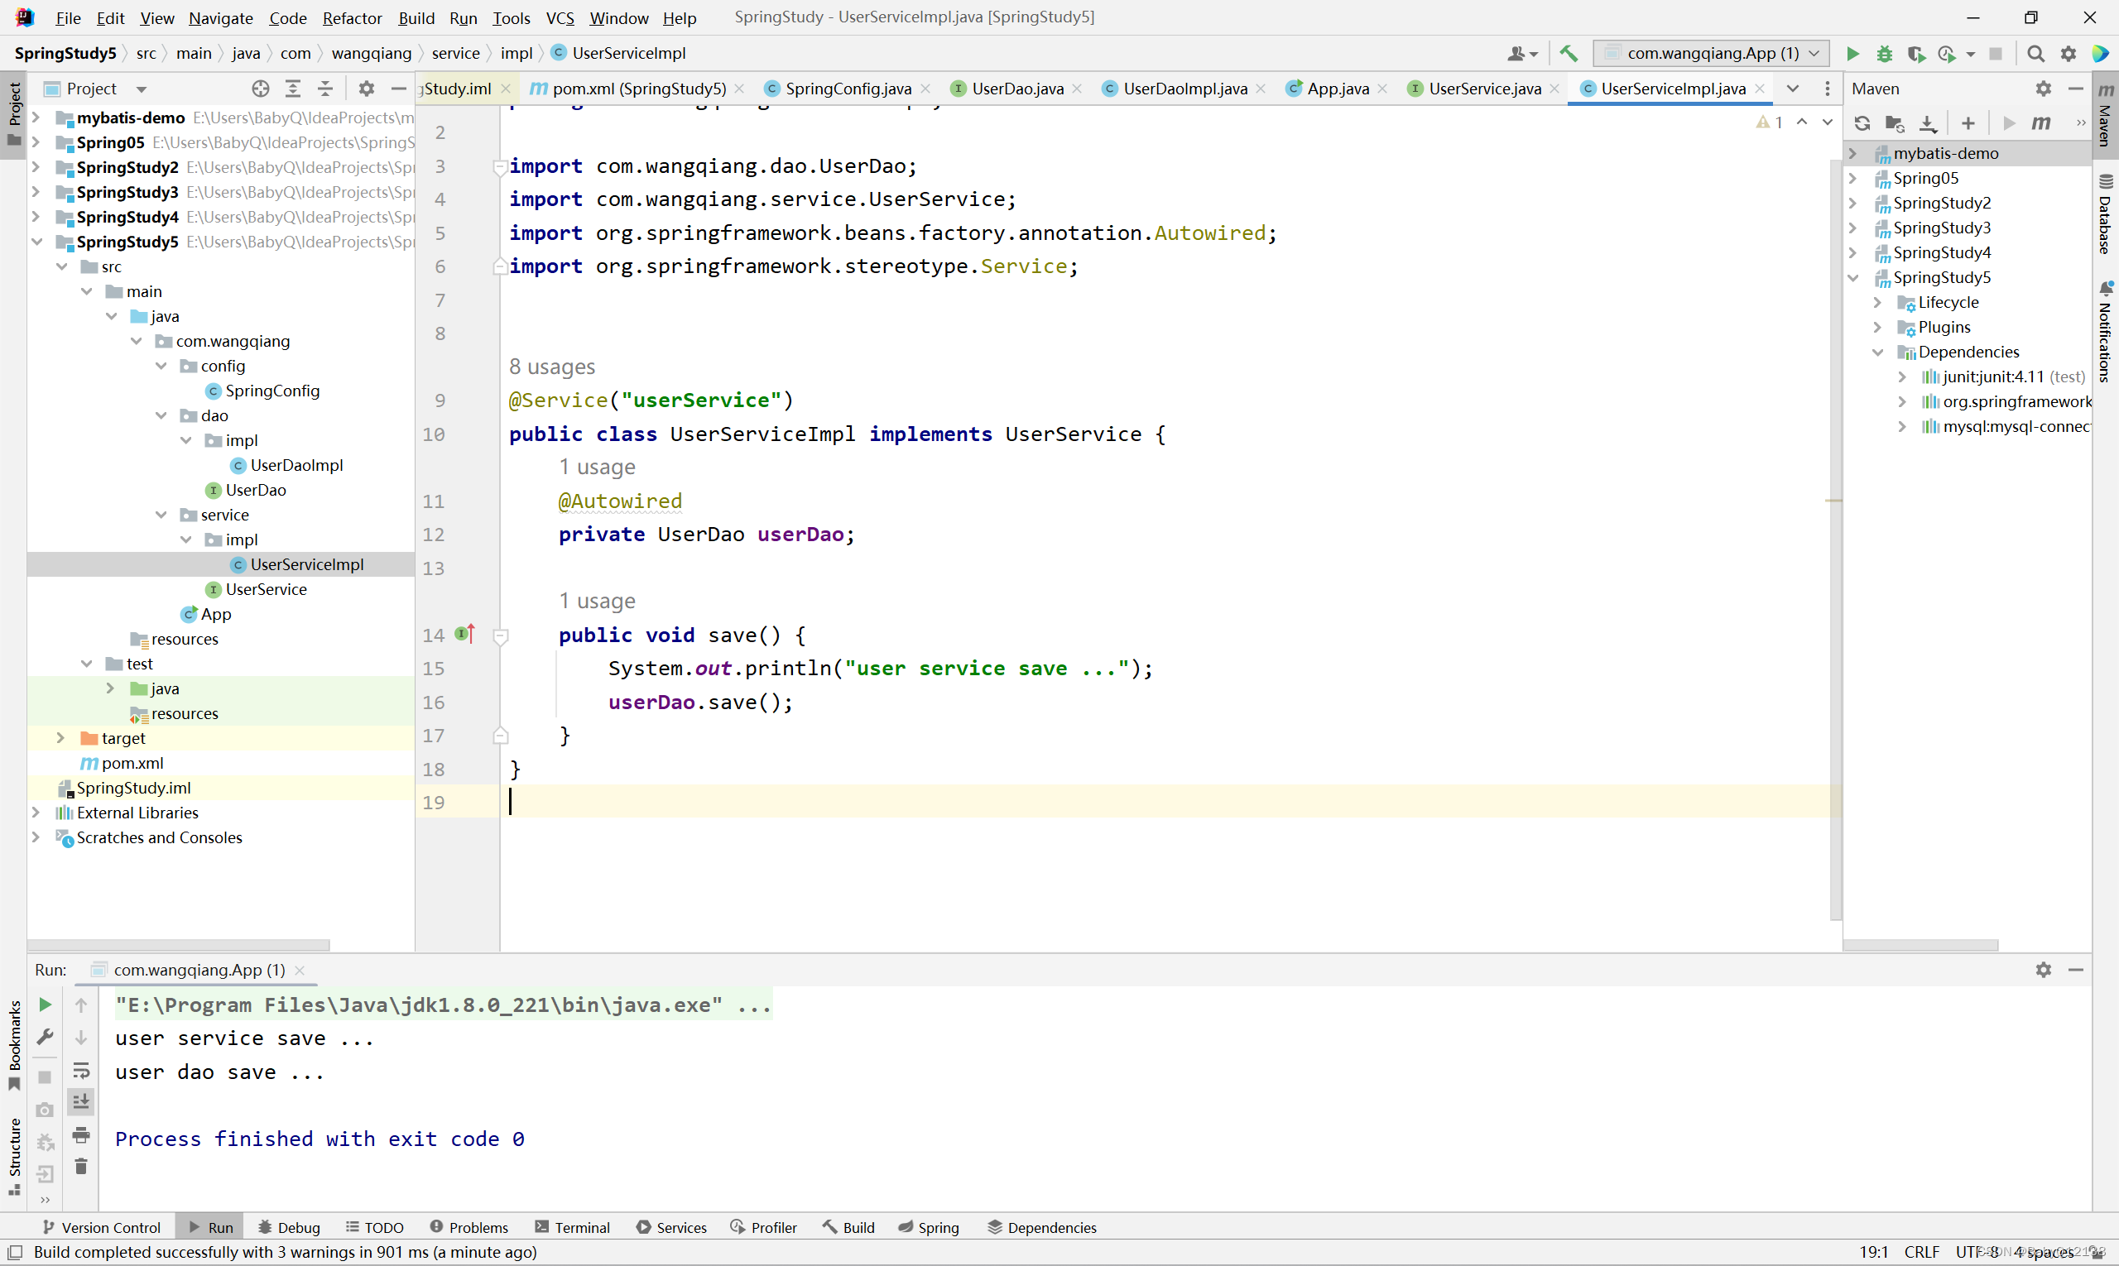Expand junit:junit:4.11 dependency
The width and height of the screenshot is (2119, 1266).
[x=1902, y=376]
